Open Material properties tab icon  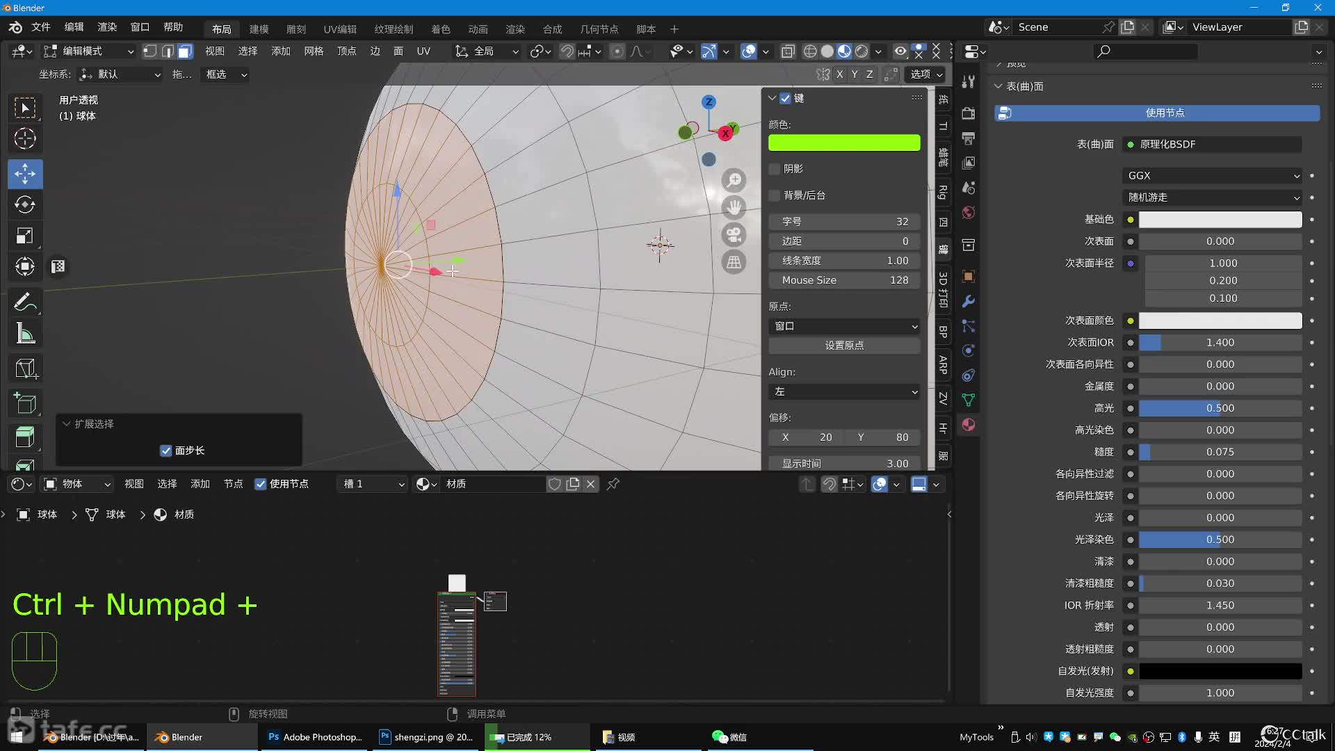(x=968, y=424)
